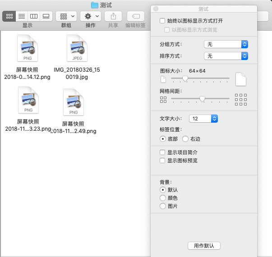272x257 pixels.
Task: Select 右边 label position radio button
Action: pos(185,139)
